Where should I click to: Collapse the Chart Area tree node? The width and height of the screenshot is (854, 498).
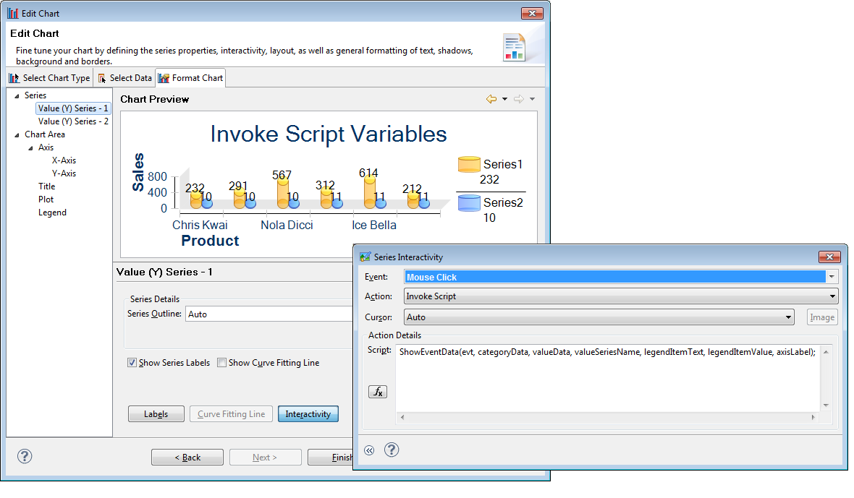point(17,135)
